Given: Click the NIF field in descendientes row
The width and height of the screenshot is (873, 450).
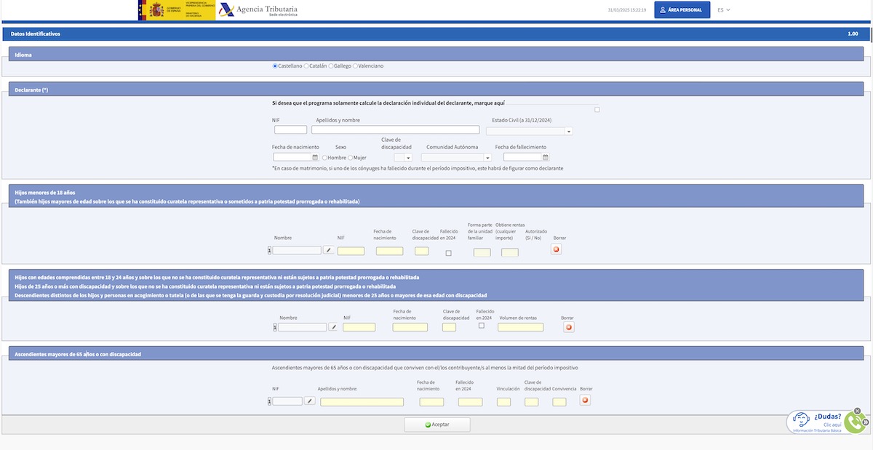Looking at the screenshot, I should point(359,327).
